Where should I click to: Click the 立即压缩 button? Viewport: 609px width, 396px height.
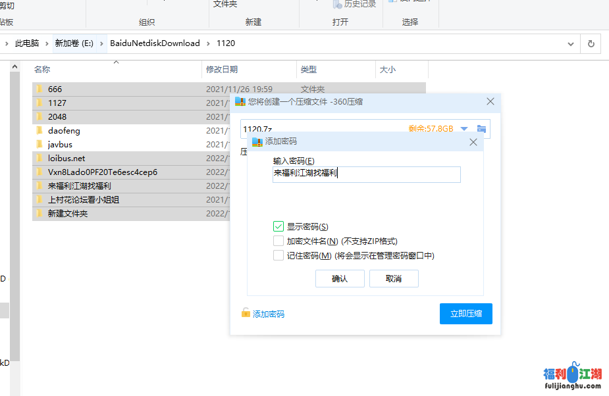pyautogui.click(x=465, y=314)
